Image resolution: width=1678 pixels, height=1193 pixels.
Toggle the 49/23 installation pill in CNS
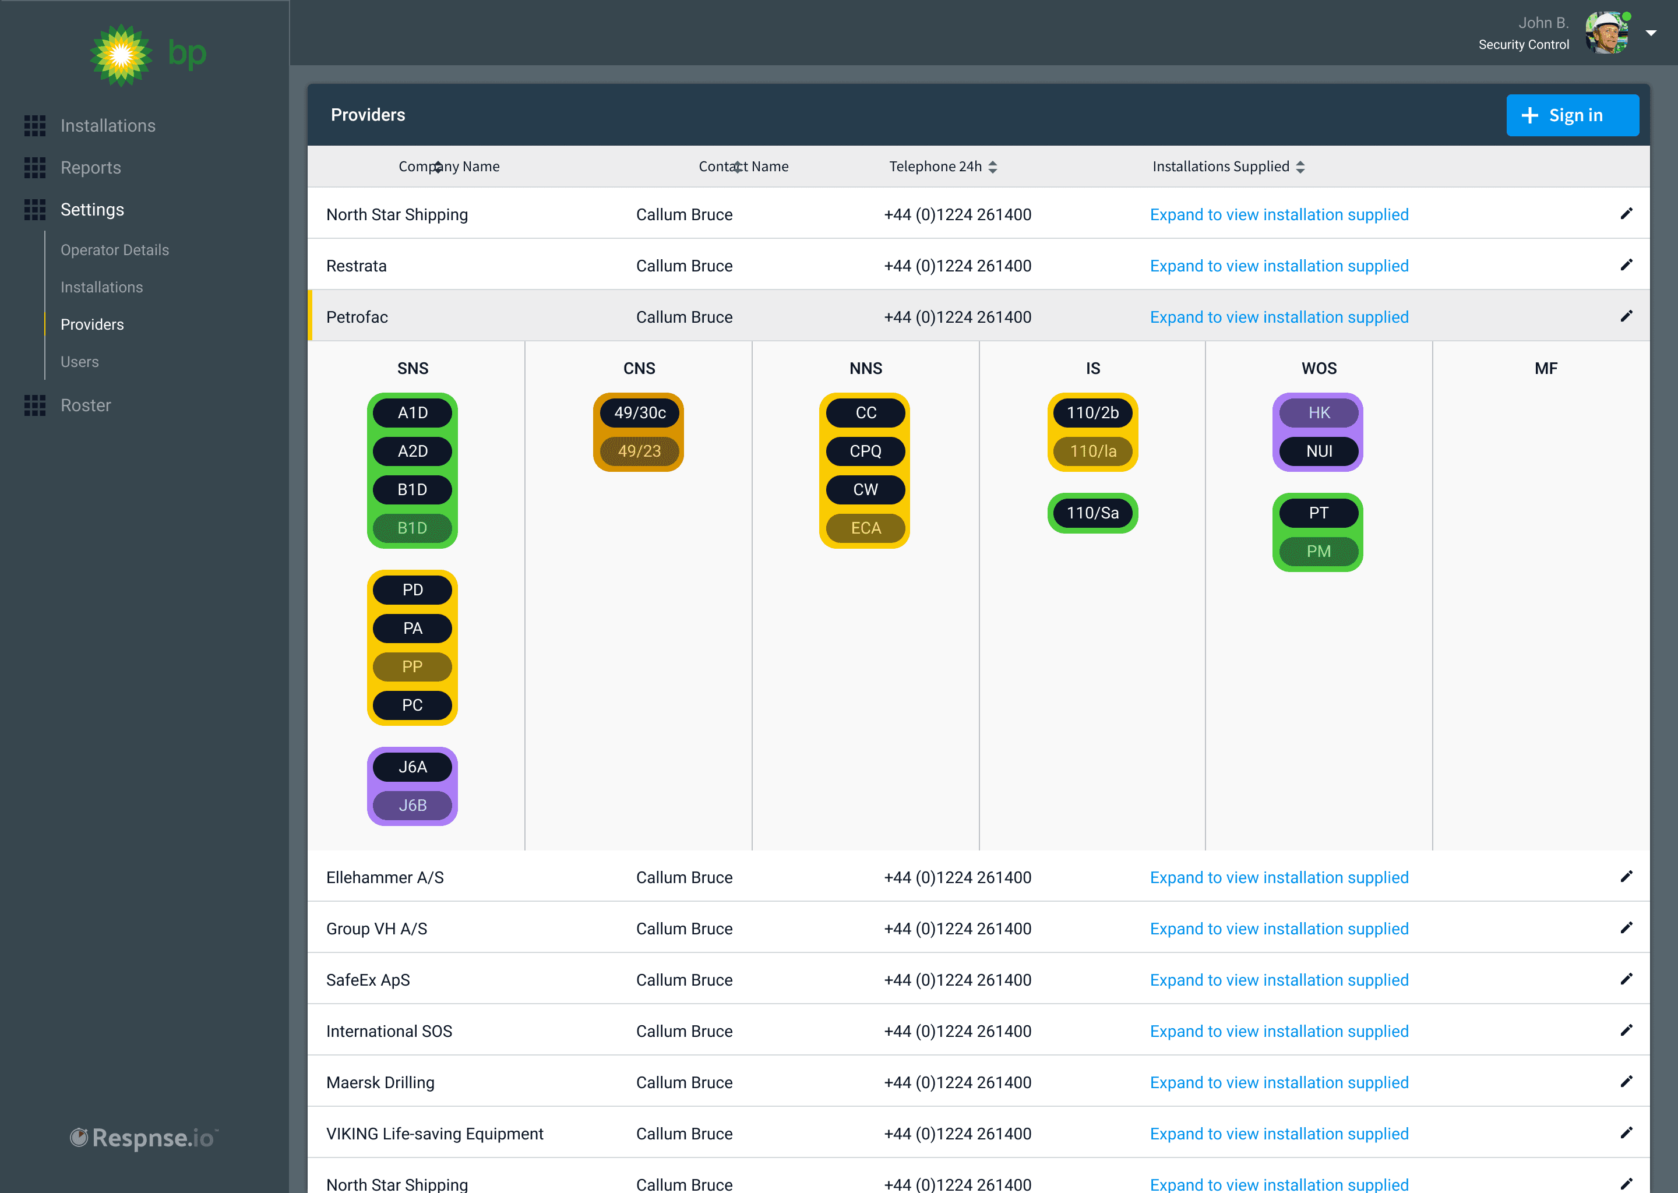click(x=639, y=451)
